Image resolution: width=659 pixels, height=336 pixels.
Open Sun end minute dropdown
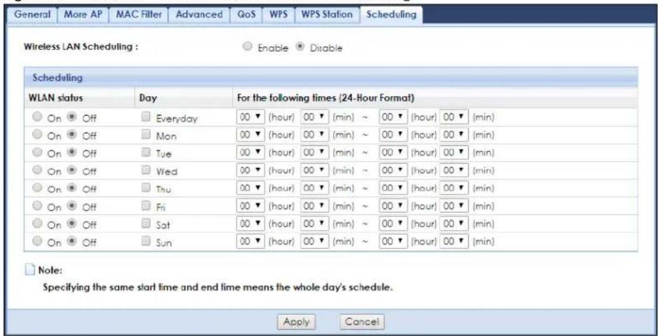pyautogui.click(x=454, y=241)
